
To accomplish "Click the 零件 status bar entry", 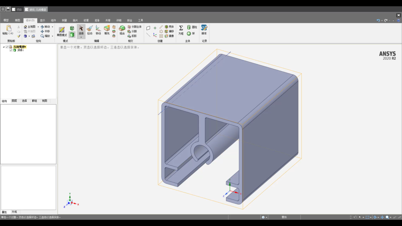I will click(x=284, y=217).
